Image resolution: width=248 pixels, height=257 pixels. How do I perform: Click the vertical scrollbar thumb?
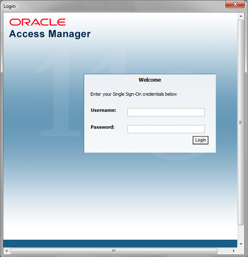(x=241, y=123)
